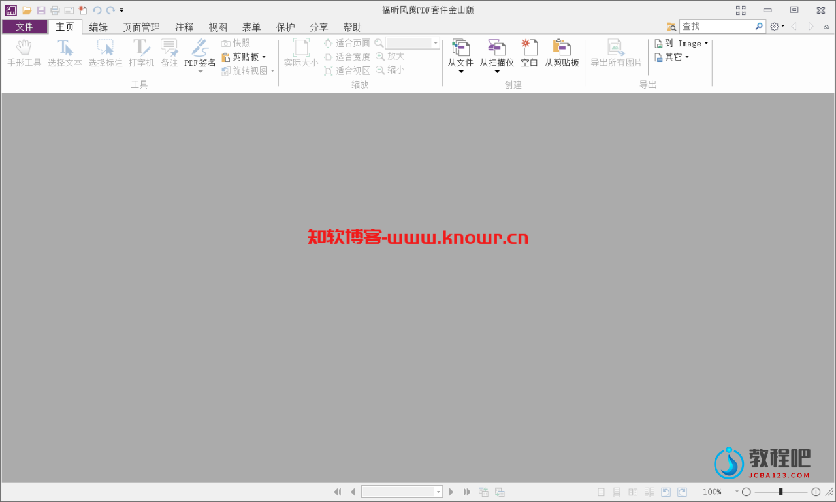This screenshot has height=502, width=836.
Task: Activate the Select Text tool (选择文本)
Action: (x=65, y=53)
